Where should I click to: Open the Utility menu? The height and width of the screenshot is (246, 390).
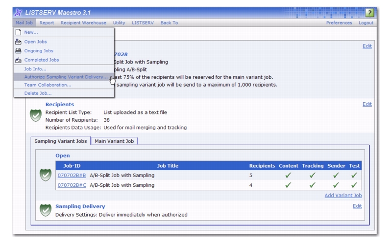click(119, 22)
